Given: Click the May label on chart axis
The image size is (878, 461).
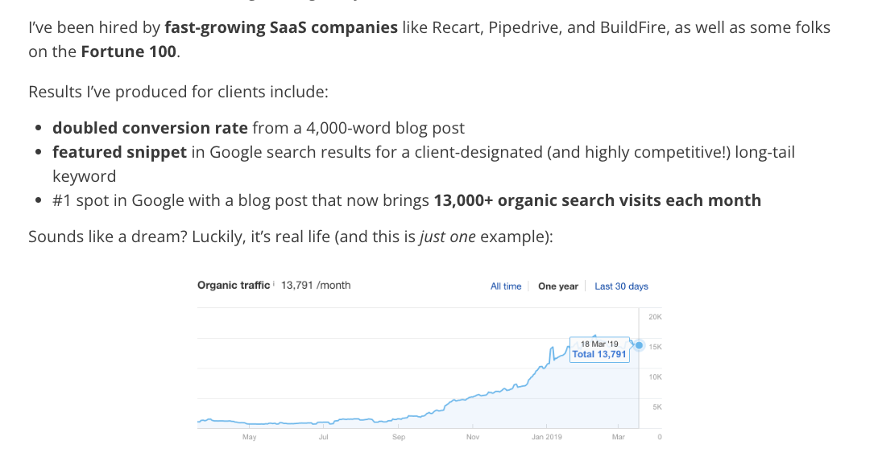Looking at the screenshot, I should coord(249,437).
